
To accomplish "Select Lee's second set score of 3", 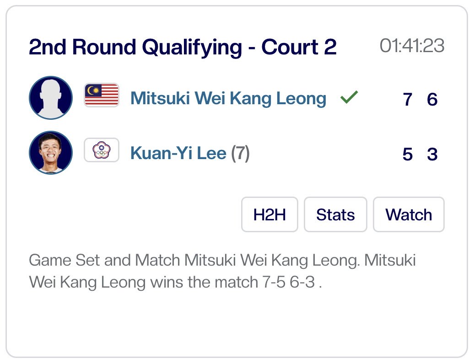I will tap(432, 155).
